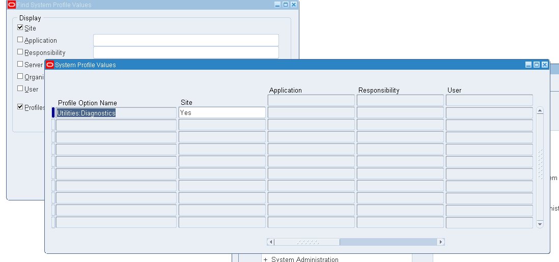
Task: Select the Utilities:Diagnostics profile option field
Action: coord(116,113)
